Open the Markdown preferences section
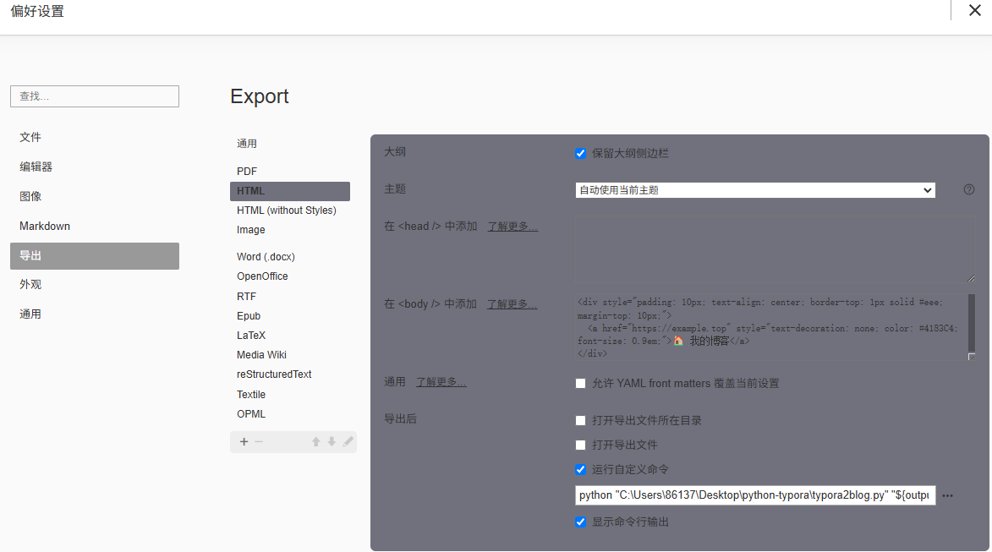Viewport: 992px width, 552px height. [x=45, y=226]
